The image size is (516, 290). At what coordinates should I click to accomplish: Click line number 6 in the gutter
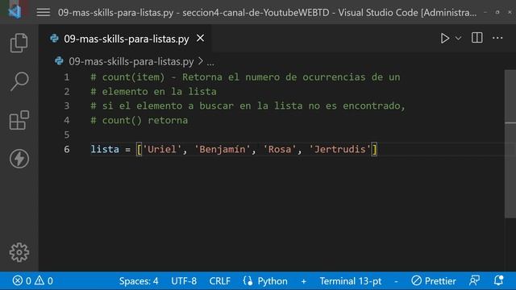pyautogui.click(x=67, y=149)
